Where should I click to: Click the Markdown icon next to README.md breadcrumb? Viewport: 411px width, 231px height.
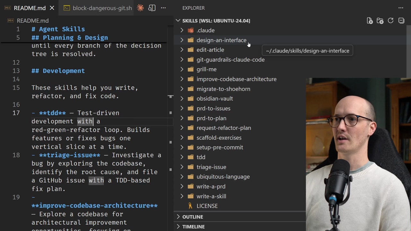click(10, 21)
